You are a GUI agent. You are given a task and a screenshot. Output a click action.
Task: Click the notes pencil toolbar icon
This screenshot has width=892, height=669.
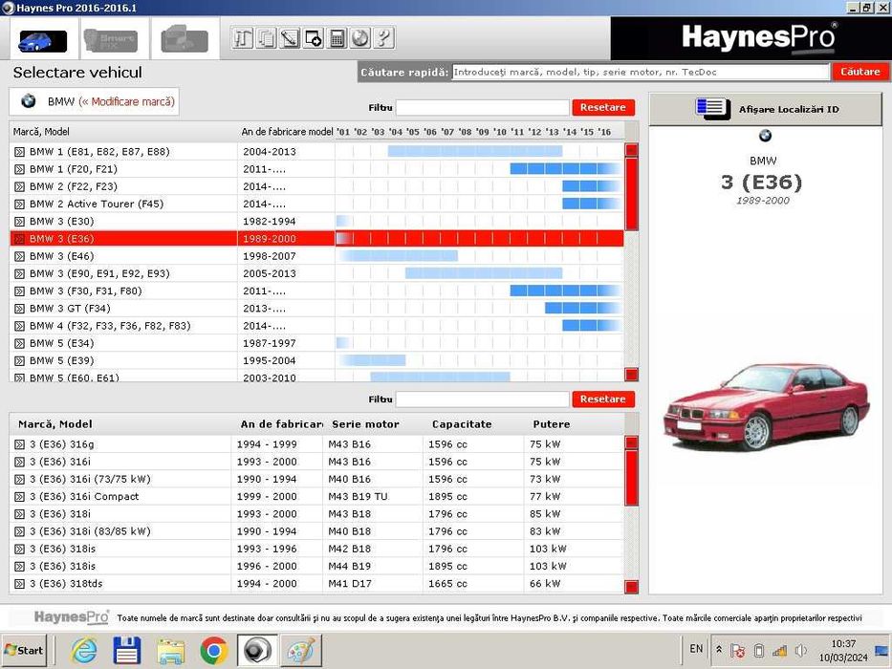[289, 38]
